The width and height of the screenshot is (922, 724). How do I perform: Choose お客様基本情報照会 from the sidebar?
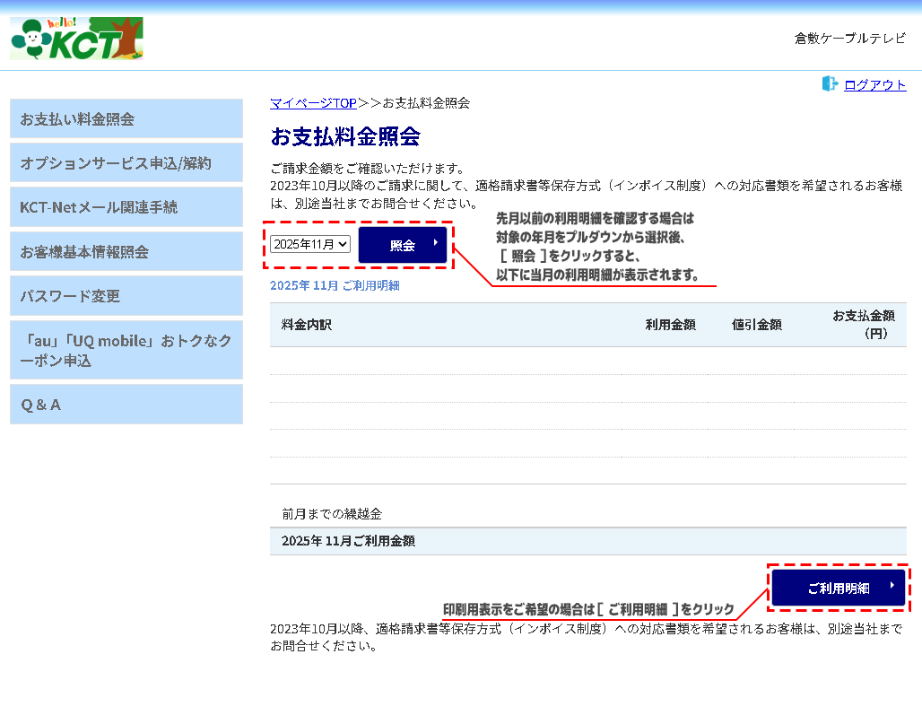(126, 251)
